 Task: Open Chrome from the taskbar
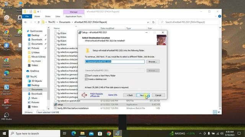click(x=109, y=134)
